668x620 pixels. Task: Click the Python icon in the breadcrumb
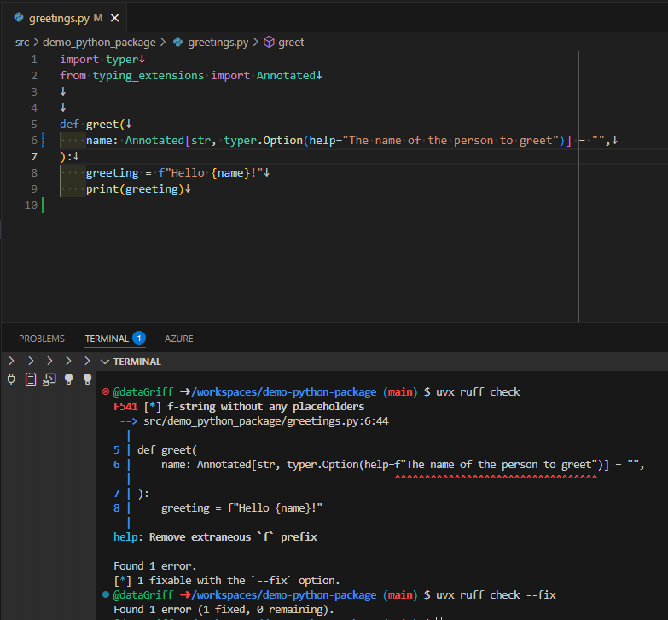[178, 42]
